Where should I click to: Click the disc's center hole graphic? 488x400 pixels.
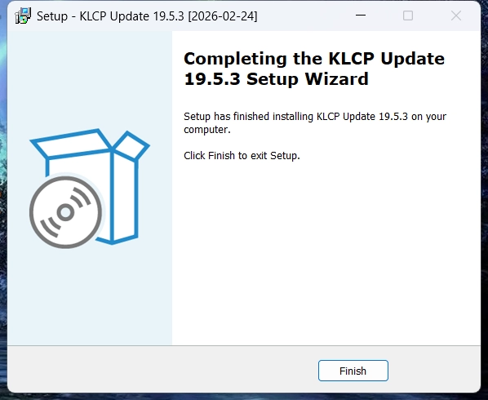coord(65,212)
